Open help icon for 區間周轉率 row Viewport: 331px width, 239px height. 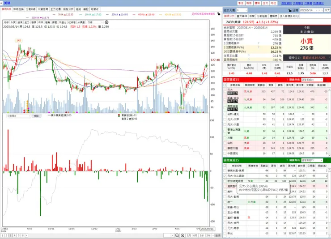[x=249, y=60]
